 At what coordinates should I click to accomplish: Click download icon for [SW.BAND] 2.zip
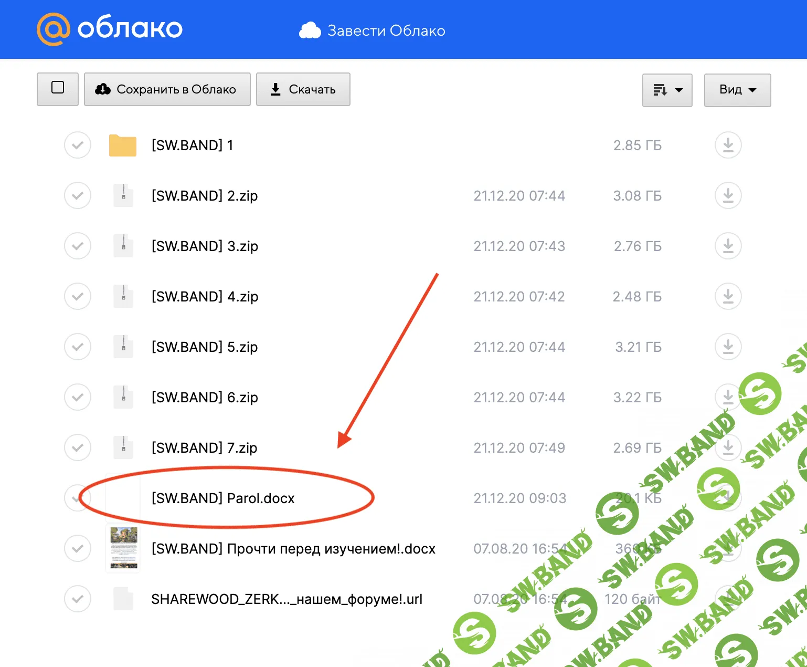(728, 196)
